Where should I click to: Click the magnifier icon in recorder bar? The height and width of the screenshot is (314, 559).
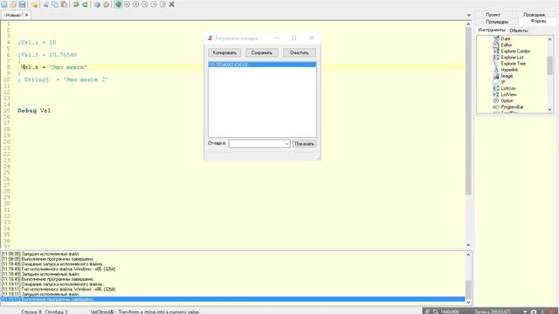[436, 311]
